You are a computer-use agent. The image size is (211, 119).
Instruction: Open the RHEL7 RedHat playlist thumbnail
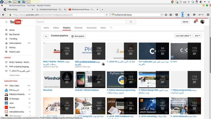pyautogui.click(x=58, y=51)
